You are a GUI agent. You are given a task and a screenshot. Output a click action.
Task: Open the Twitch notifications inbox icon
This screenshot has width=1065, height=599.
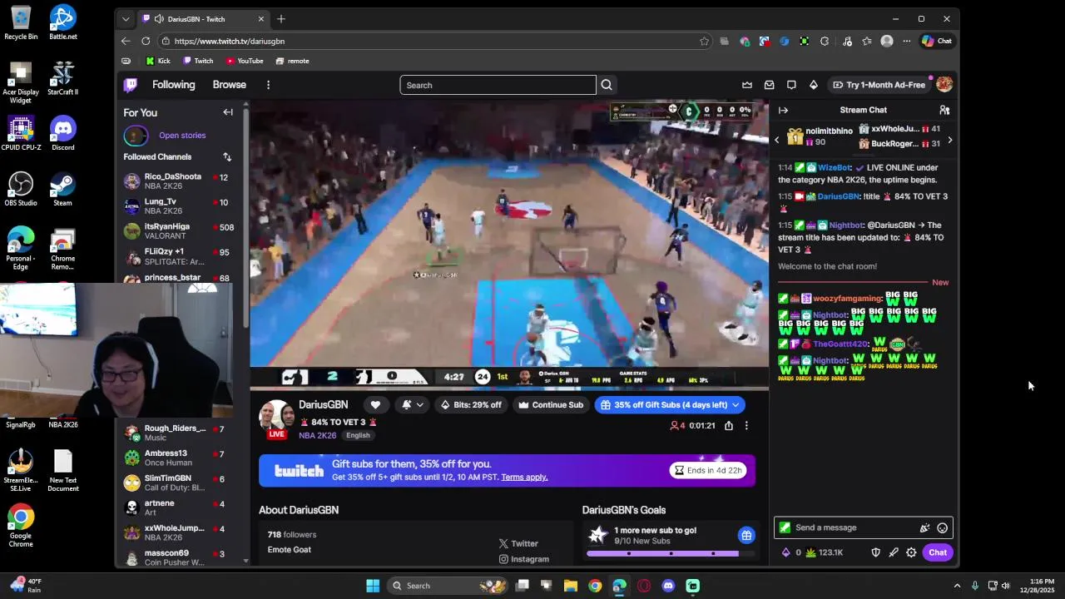tap(769, 85)
